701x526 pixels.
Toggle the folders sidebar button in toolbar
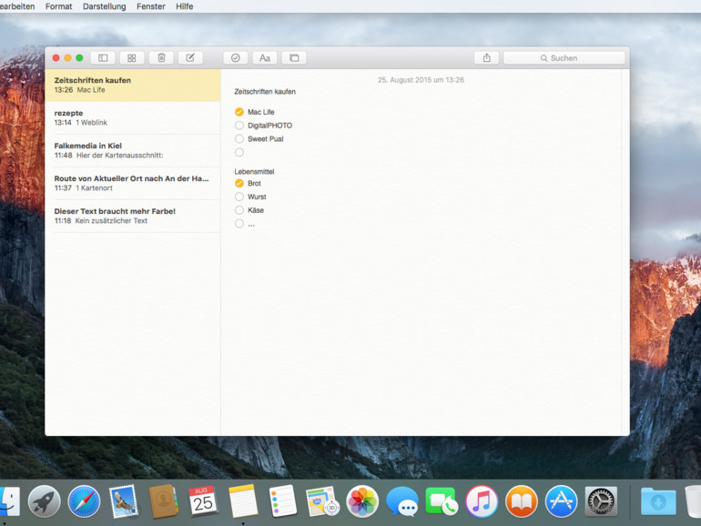point(103,57)
